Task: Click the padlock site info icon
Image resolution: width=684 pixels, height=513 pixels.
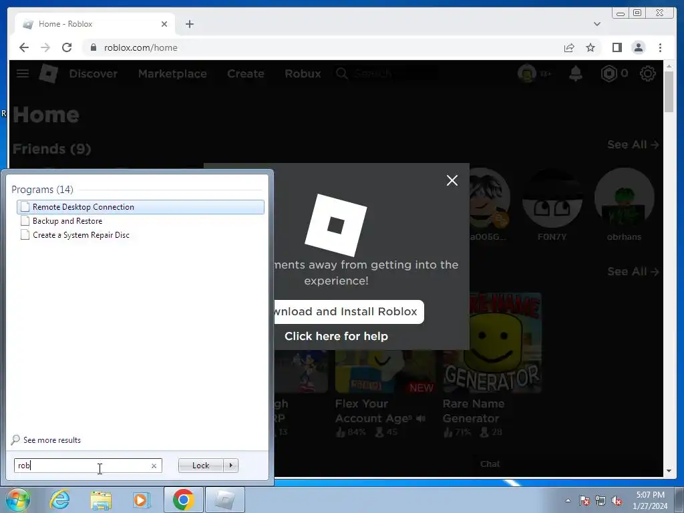Action: pos(93,47)
